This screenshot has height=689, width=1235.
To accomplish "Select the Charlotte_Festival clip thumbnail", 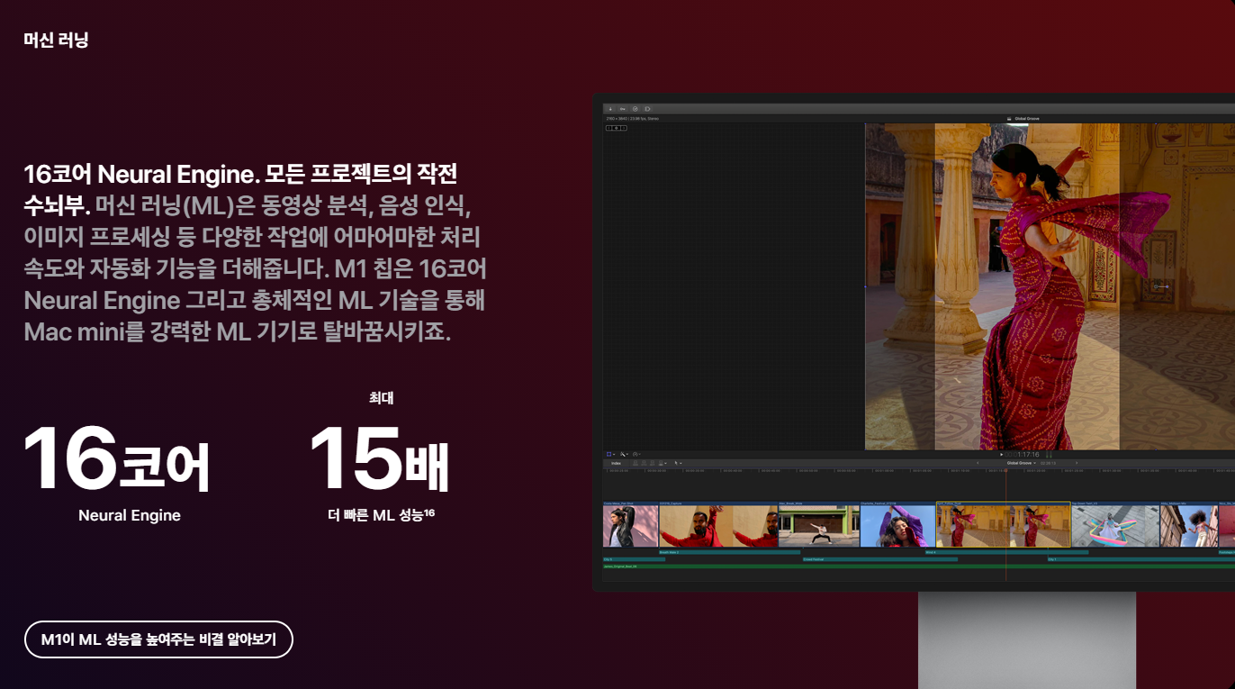I will pos(897,525).
